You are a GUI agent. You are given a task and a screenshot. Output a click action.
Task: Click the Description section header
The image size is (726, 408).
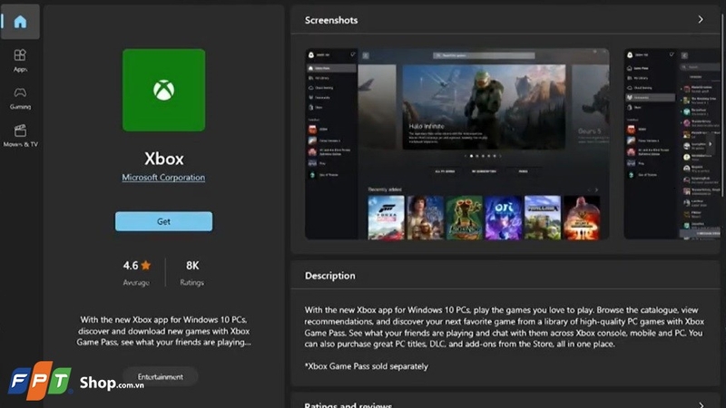click(x=330, y=276)
